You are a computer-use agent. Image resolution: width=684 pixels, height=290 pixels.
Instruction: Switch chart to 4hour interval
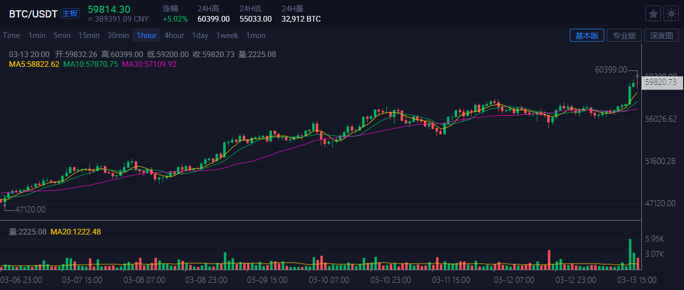click(x=174, y=35)
